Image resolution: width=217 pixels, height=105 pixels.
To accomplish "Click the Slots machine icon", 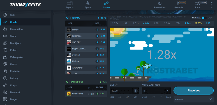I will pos(5,36).
